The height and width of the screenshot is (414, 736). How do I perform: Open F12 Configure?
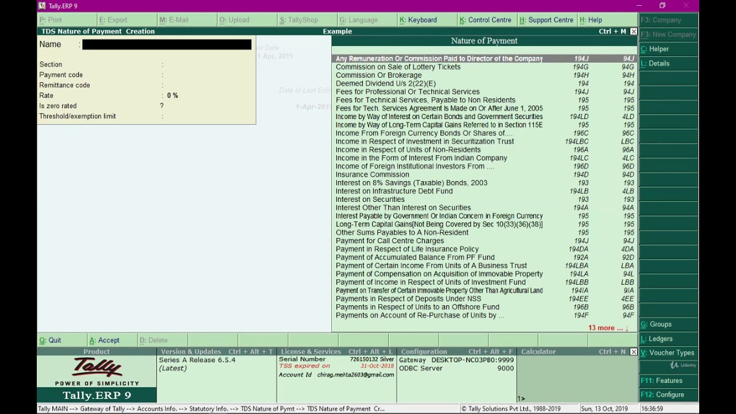pyautogui.click(x=668, y=395)
